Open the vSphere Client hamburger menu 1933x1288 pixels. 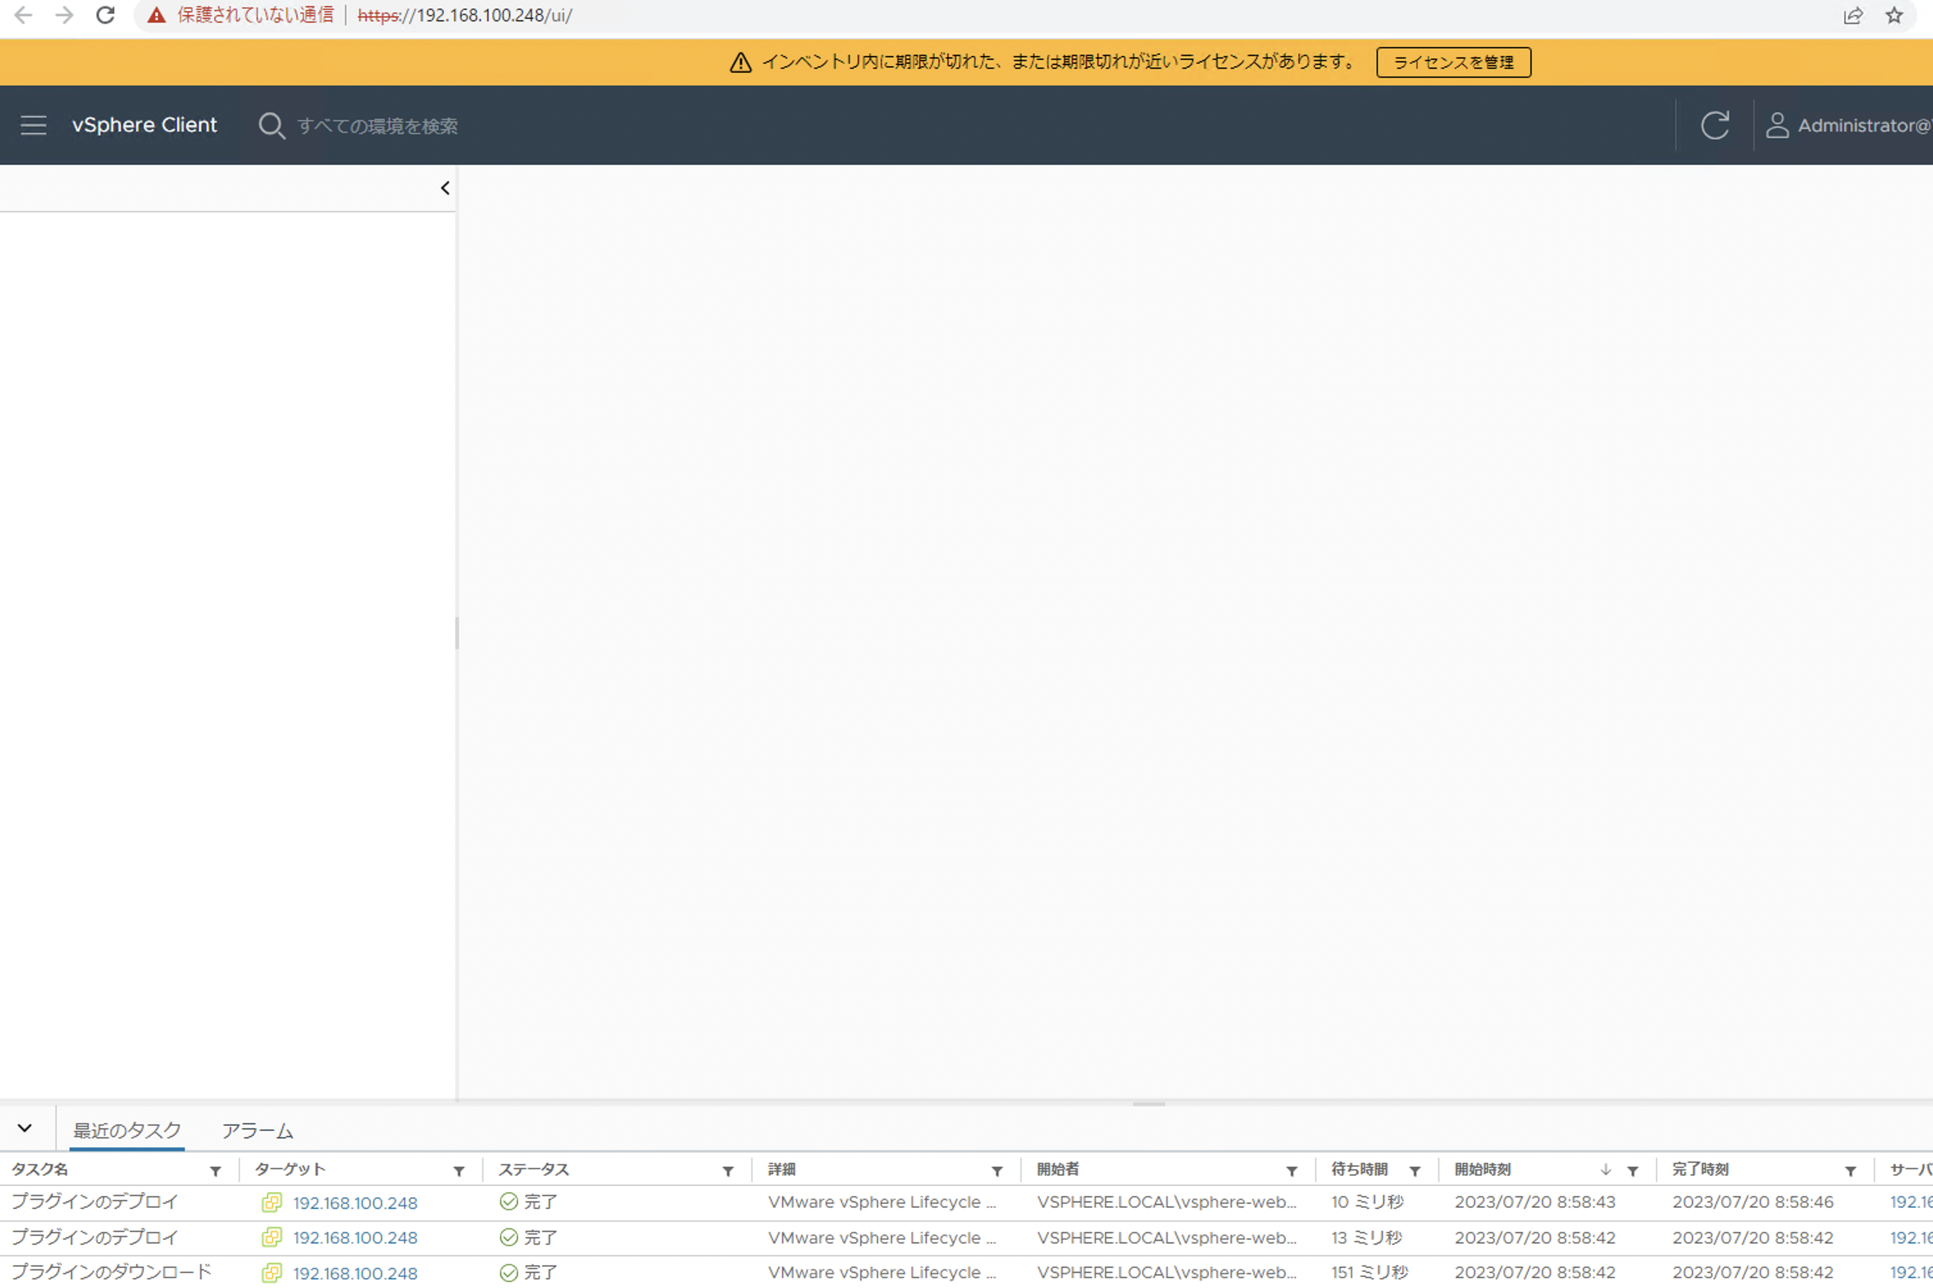pos(33,125)
